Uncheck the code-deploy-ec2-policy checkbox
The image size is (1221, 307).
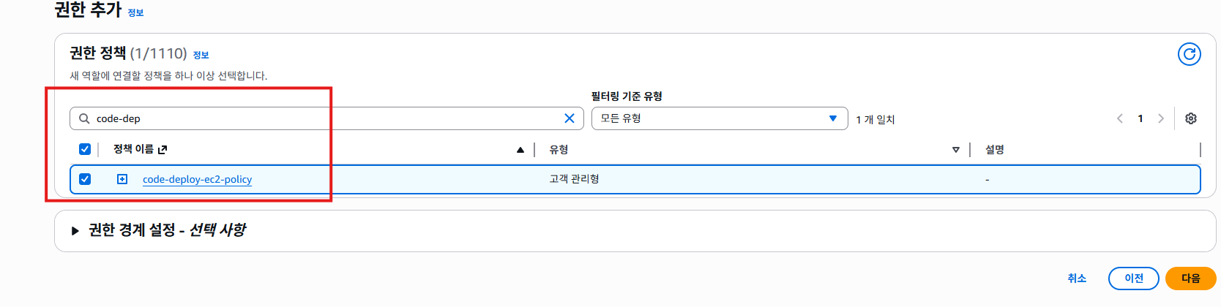point(85,179)
